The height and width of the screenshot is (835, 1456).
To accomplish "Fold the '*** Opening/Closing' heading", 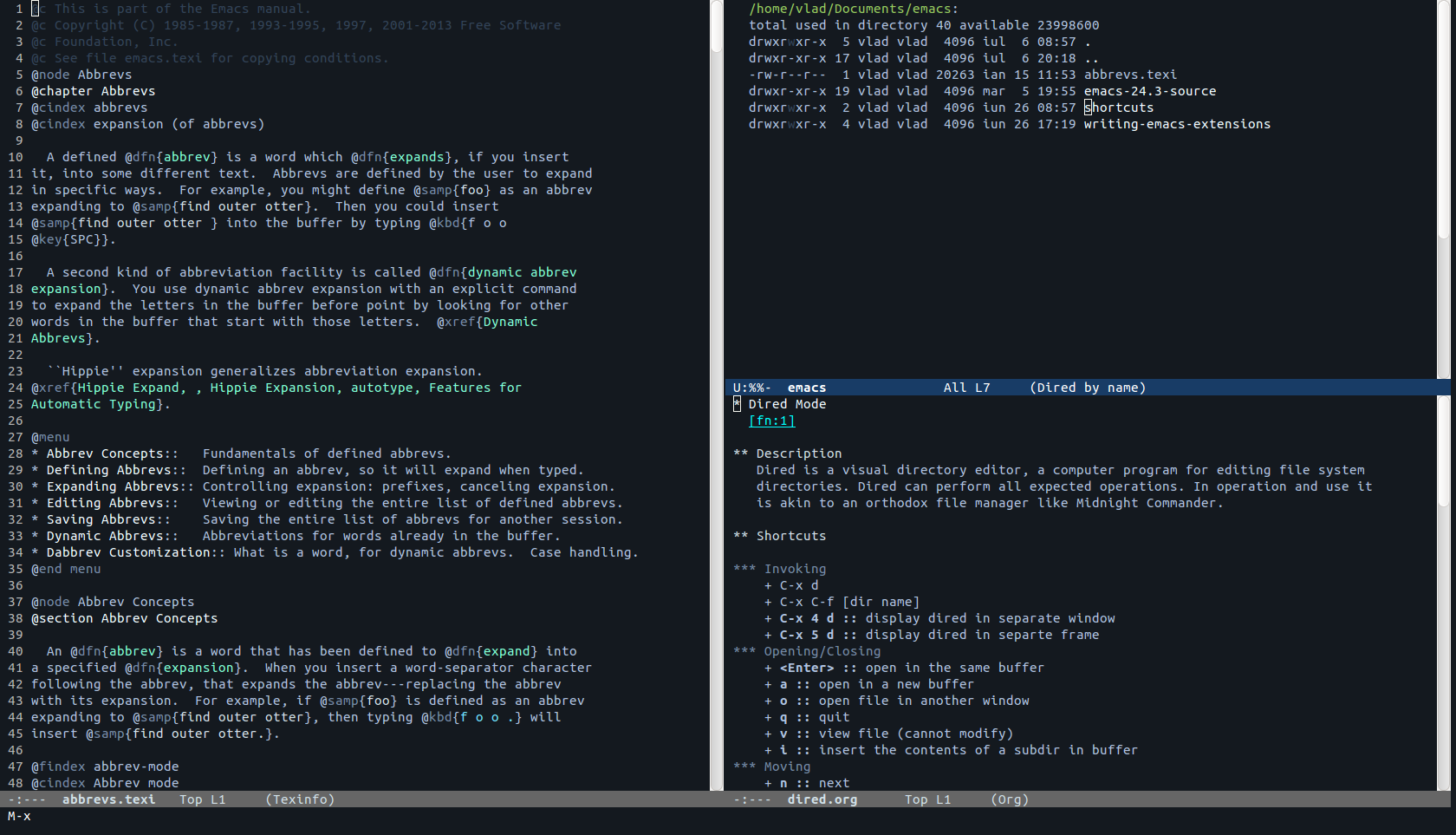I will [807, 651].
